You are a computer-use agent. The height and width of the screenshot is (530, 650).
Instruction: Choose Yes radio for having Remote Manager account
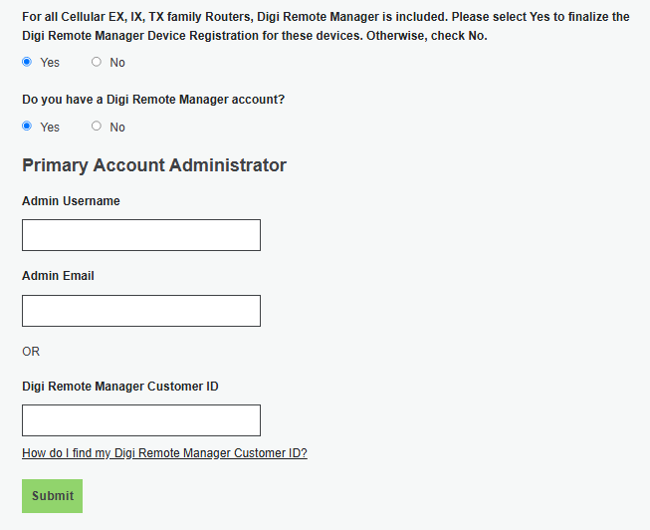[27, 127]
